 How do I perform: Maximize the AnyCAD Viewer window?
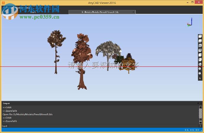(x=192, y=2)
